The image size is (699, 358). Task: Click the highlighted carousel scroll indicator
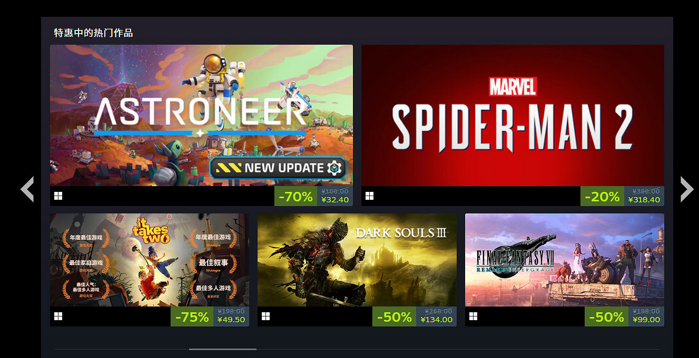(x=223, y=349)
